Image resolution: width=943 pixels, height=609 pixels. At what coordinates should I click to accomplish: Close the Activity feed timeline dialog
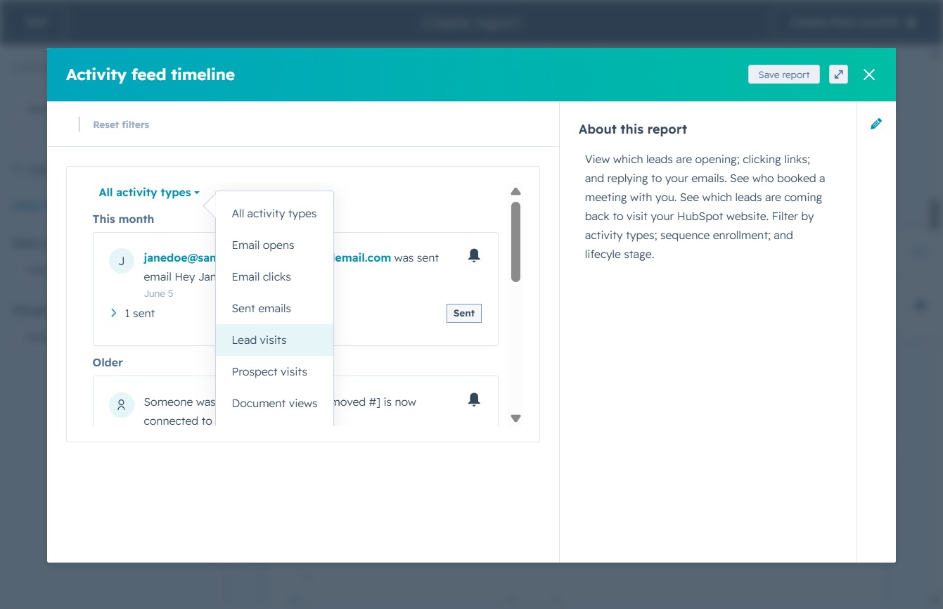[869, 75]
